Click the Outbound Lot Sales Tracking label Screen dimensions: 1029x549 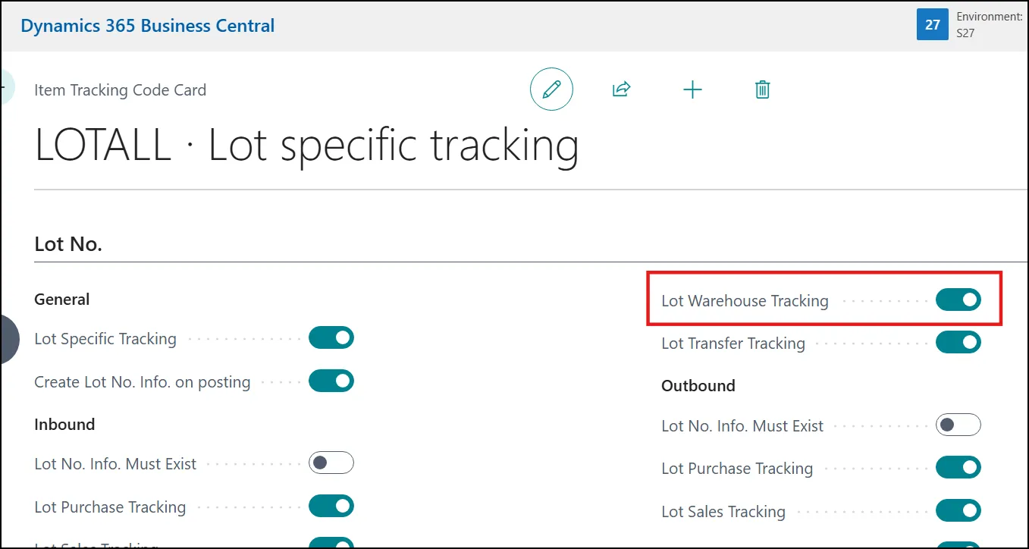(723, 512)
